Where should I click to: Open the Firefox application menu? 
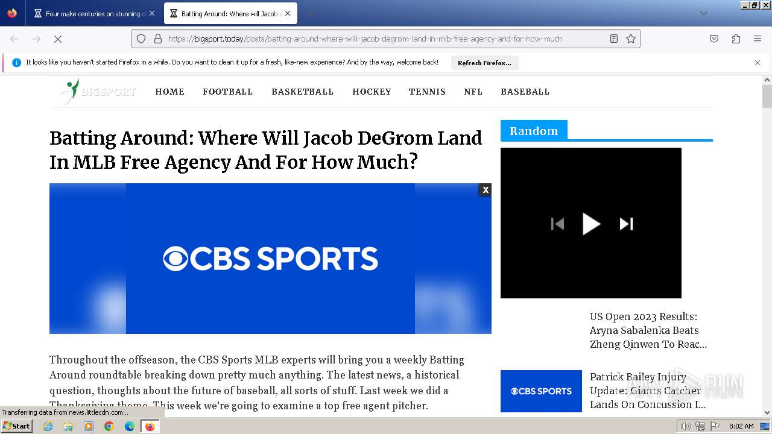coord(758,39)
